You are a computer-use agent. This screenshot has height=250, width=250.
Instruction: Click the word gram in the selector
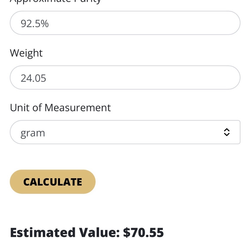pos(33,133)
